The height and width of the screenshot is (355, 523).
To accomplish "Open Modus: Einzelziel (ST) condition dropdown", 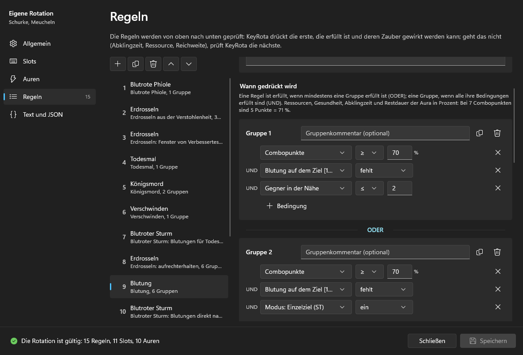I will pyautogui.click(x=306, y=307).
